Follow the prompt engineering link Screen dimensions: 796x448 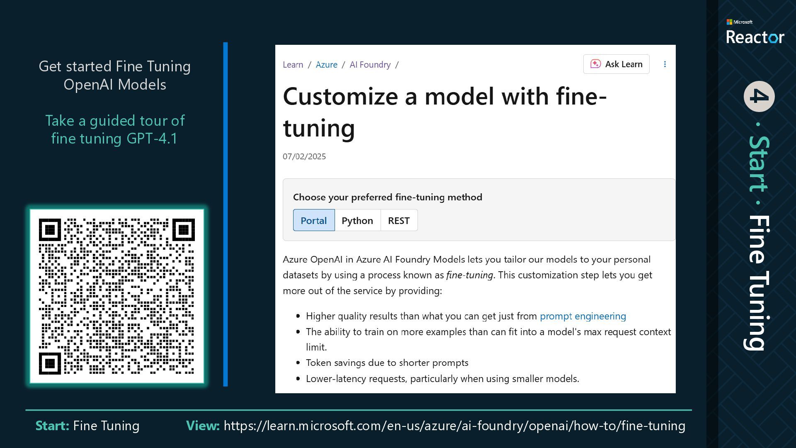pyautogui.click(x=582, y=316)
